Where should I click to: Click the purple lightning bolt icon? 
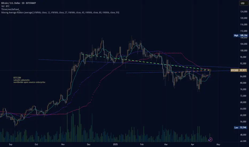tap(211, 140)
